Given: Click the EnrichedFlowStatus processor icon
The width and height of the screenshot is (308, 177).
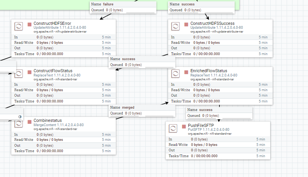Looking at the screenshot, I should (x=176, y=74).
